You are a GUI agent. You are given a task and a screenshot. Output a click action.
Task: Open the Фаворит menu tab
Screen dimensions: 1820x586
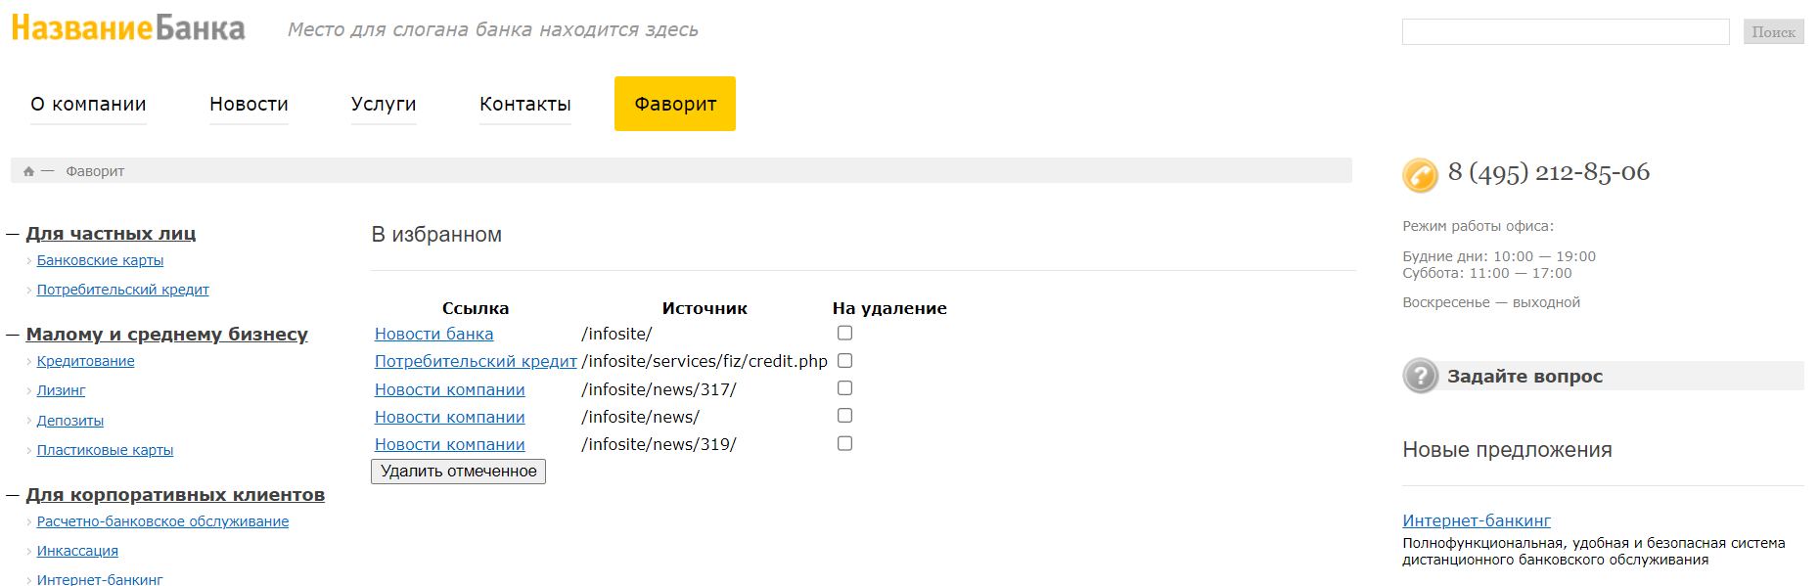[675, 104]
